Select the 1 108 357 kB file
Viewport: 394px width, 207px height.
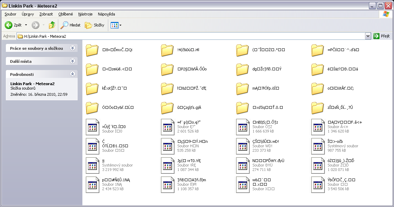tap(183, 185)
